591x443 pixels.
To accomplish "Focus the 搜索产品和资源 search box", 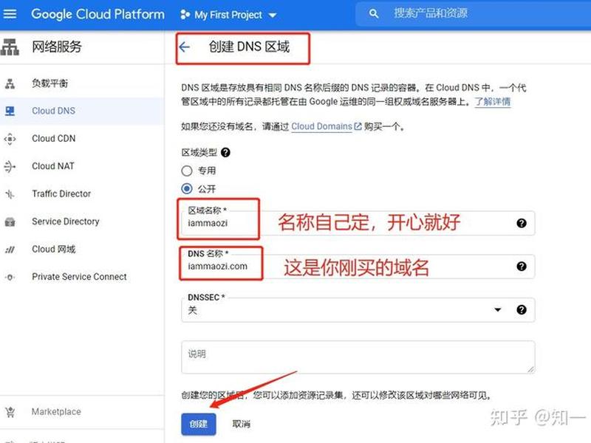I will point(473,14).
